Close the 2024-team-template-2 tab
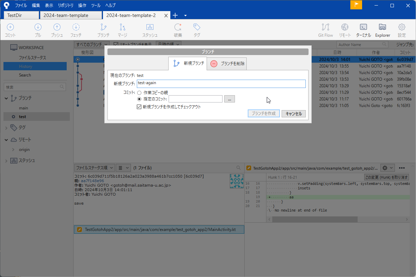This screenshot has width=416, height=277. (x=166, y=16)
